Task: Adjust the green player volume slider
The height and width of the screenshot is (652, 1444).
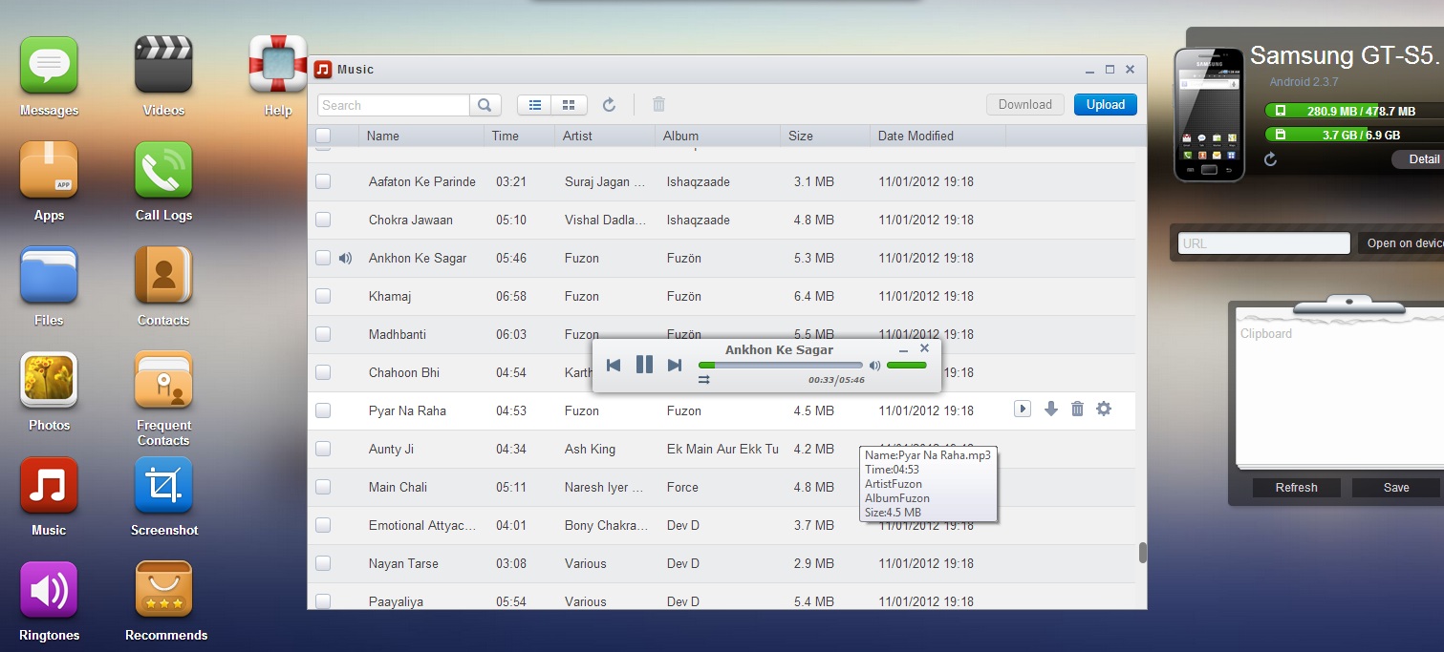Action: [906, 365]
